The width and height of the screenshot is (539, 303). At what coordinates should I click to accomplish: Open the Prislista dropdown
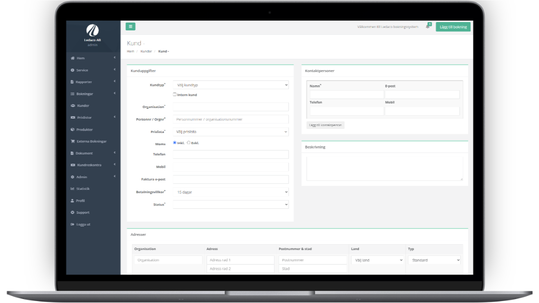pyautogui.click(x=230, y=132)
